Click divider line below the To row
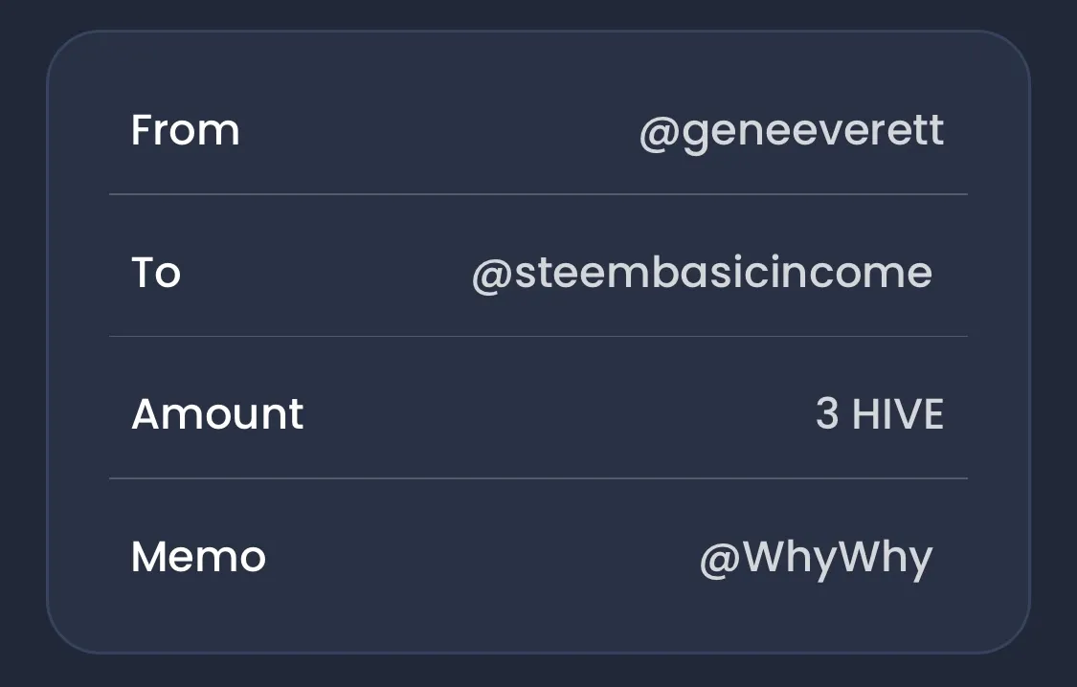The image size is (1077, 687). pyautogui.click(x=538, y=336)
